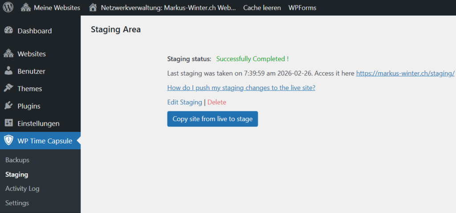Click the Themes paintbrush icon
This screenshot has height=213, width=456.
click(x=8, y=88)
